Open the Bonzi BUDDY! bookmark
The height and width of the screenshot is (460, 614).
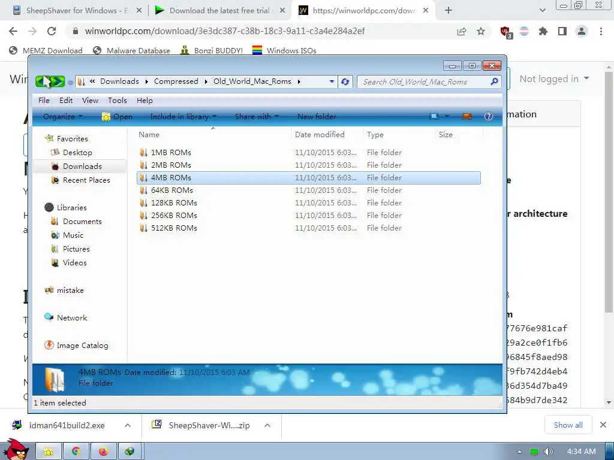click(212, 50)
